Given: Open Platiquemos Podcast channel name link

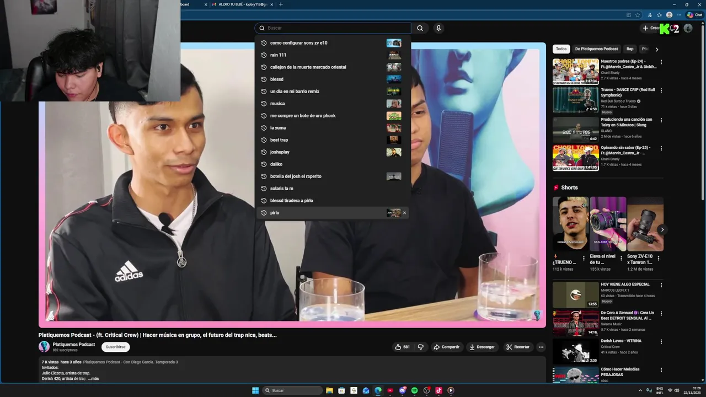Looking at the screenshot, I should point(74,345).
